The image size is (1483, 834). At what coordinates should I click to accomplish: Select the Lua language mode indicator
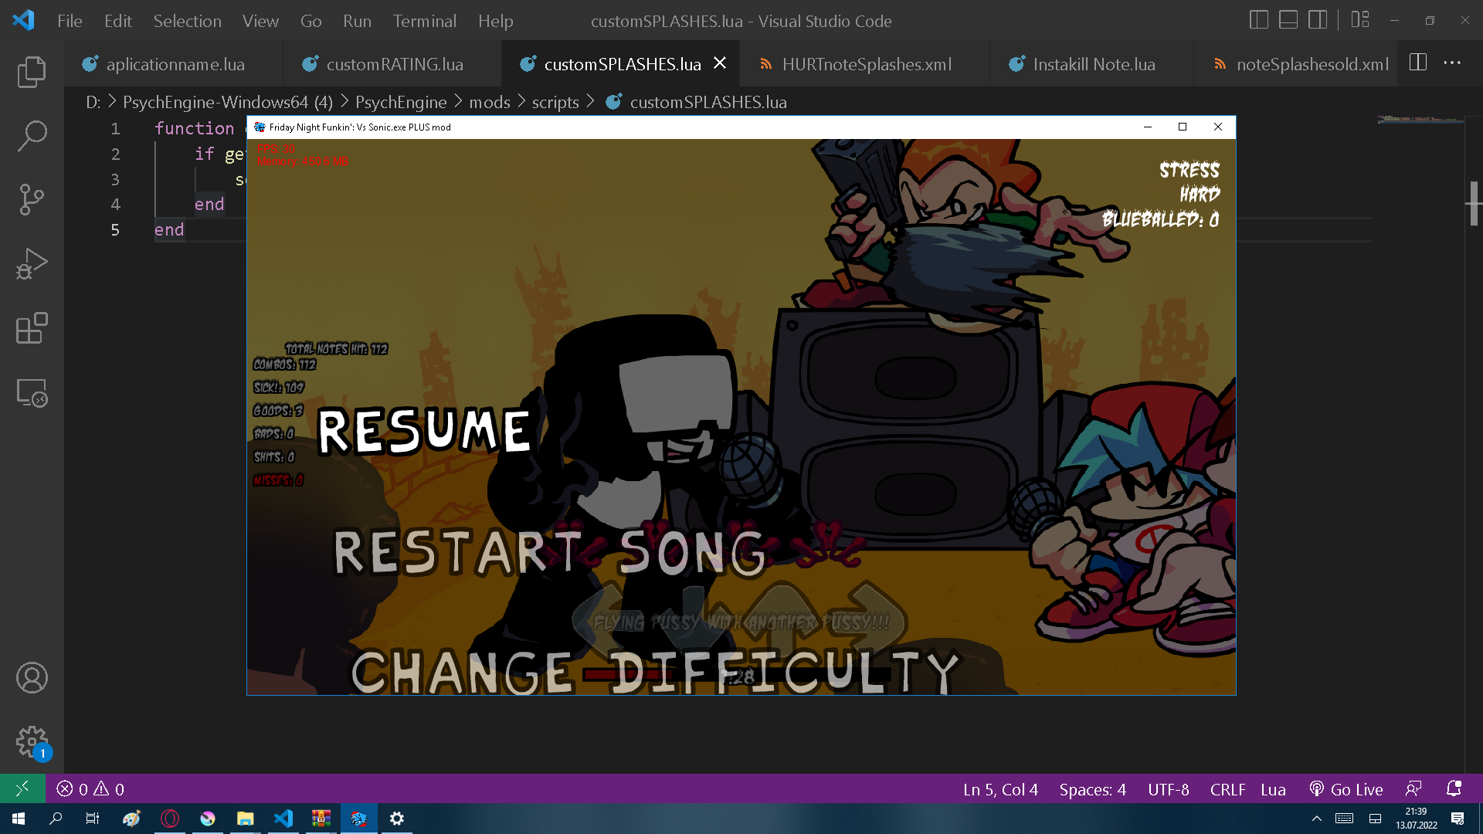1273,789
